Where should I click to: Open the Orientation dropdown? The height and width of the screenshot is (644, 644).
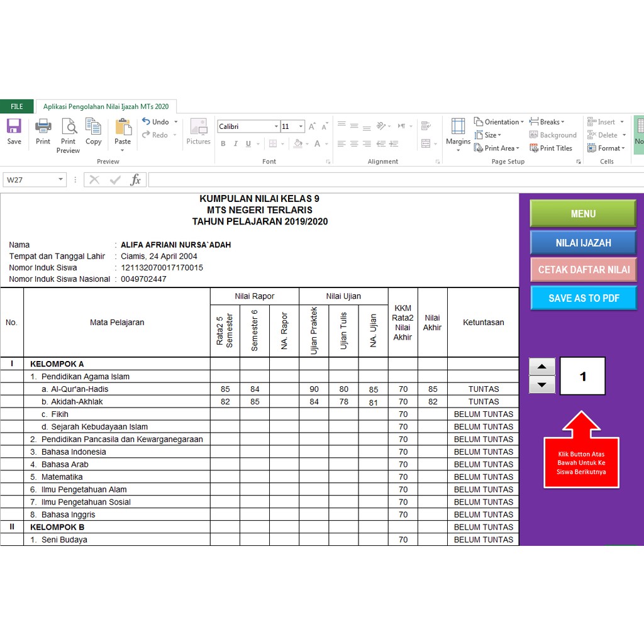[498, 122]
